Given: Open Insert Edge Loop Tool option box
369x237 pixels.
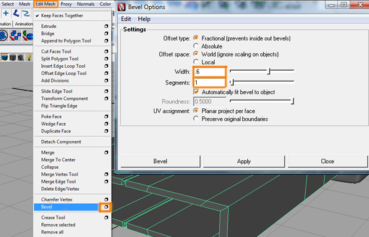Looking at the screenshot, I should (106, 66).
